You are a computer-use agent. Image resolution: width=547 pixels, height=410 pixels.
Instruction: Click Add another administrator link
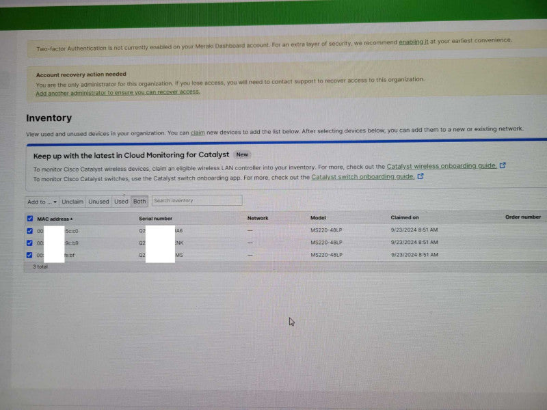(x=118, y=92)
